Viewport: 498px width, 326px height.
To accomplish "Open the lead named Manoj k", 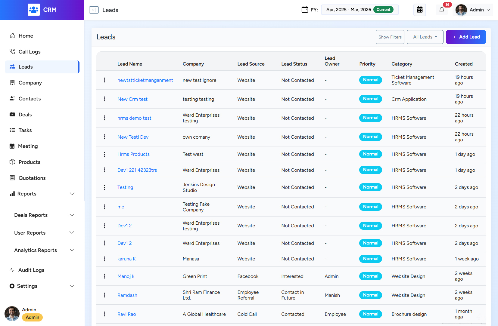I will click(x=126, y=276).
